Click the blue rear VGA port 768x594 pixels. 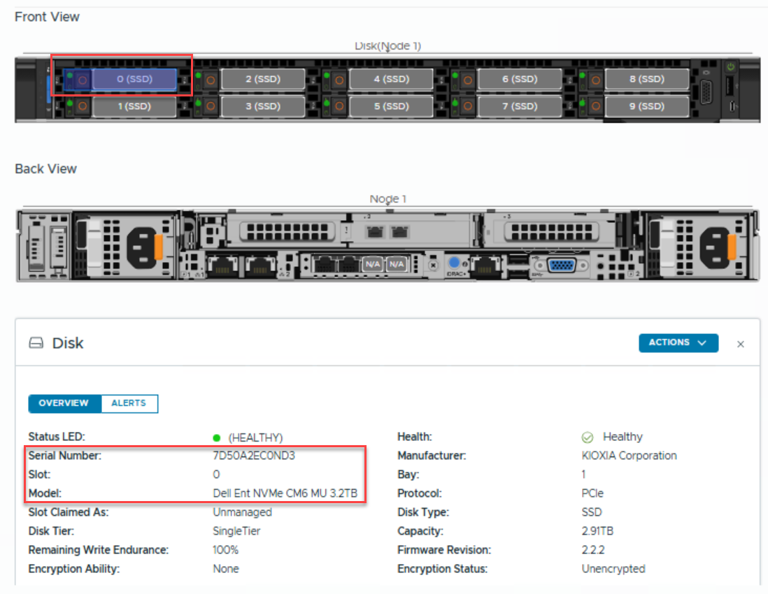(558, 265)
